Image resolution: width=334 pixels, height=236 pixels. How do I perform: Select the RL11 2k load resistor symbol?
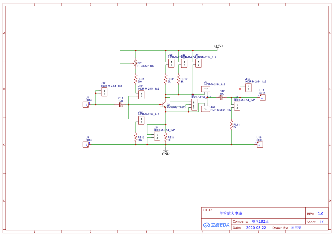click(x=231, y=125)
